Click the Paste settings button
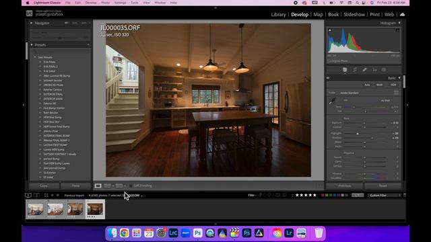This screenshot has height=242, width=431. click(x=75, y=186)
